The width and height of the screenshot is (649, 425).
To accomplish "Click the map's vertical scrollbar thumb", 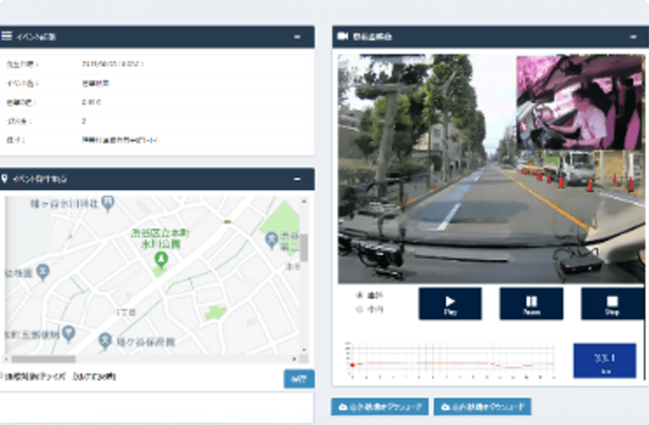I will coord(304,248).
